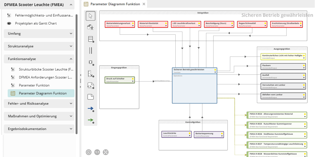Expand the Strukturanalyse section
315x157 pixels.
(71, 46)
